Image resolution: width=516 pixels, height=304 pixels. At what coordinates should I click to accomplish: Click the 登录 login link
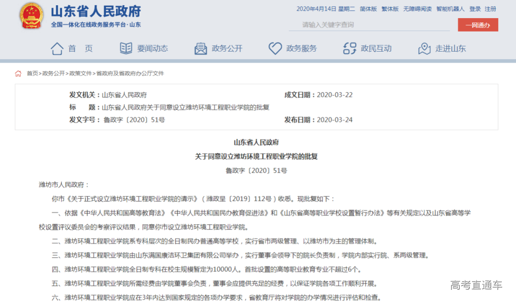[475, 9]
